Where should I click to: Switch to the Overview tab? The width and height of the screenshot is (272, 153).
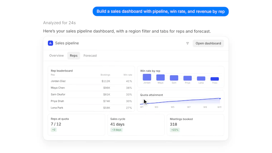(x=57, y=56)
